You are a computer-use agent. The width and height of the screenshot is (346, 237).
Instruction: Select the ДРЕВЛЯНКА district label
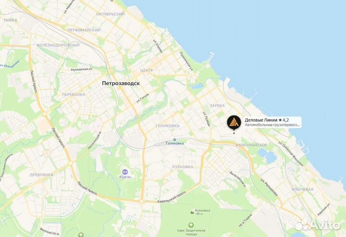click(41, 175)
